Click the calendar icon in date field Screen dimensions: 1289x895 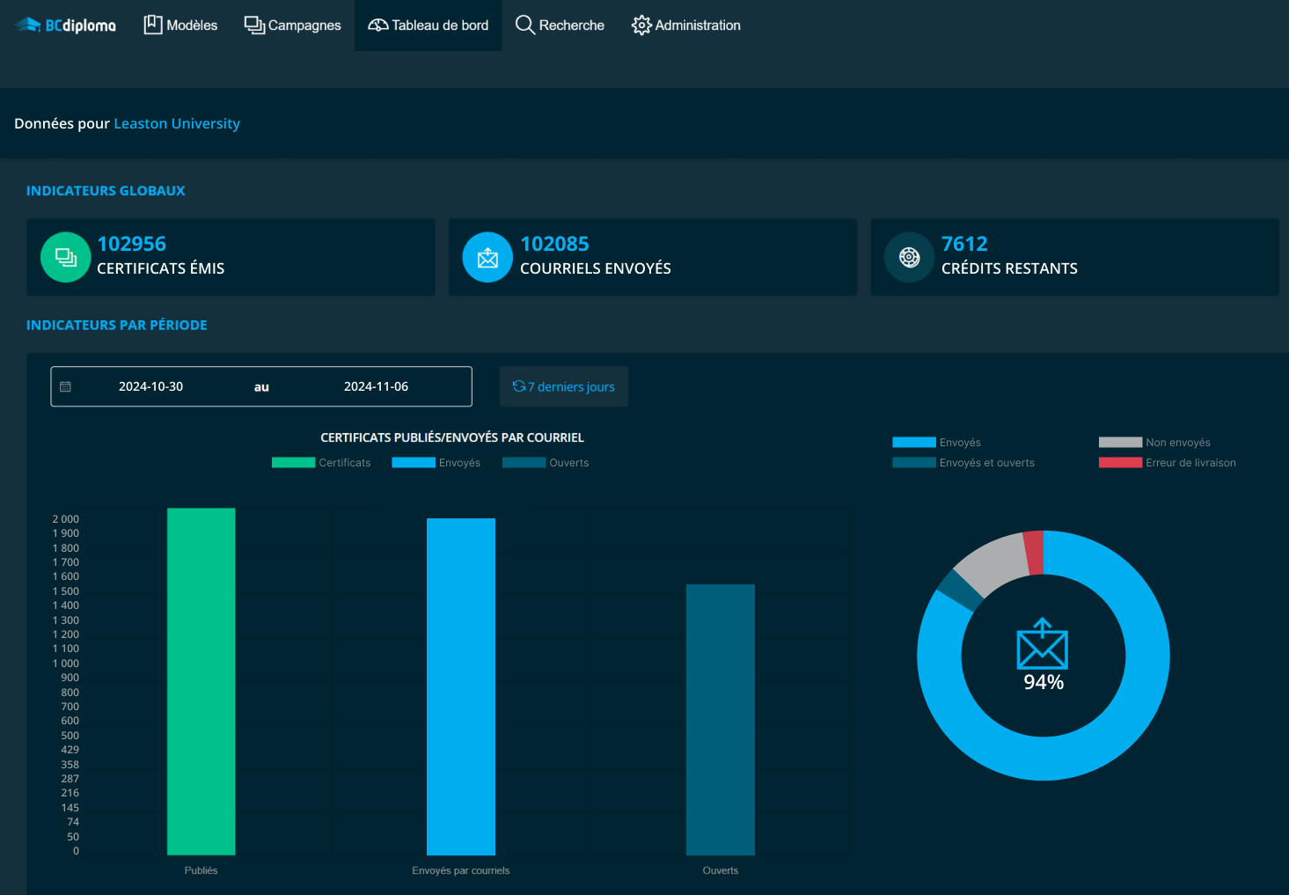click(x=65, y=386)
